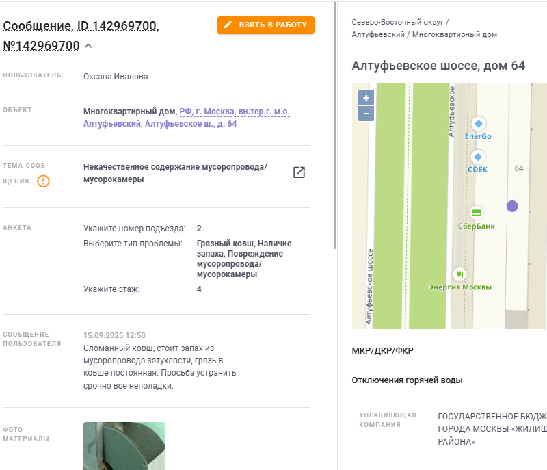Screen dimensions: 547x470
Task: Click the building number 64 on map
Action: 519,168
